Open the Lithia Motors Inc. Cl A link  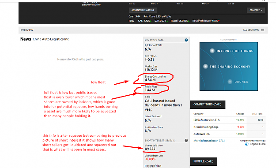pos(207,120)
